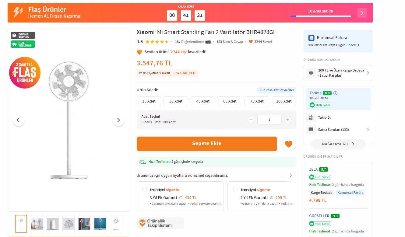
Task: Select 30 Adet quantity option
Action: 176,101
